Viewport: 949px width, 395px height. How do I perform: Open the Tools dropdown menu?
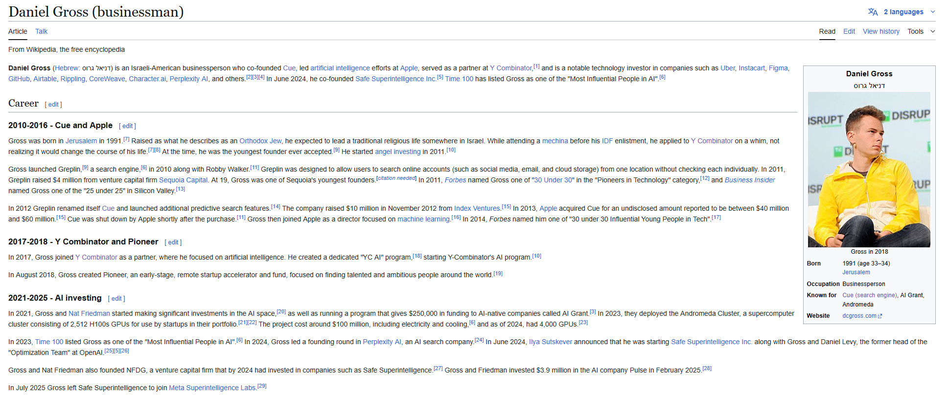point(921,31)
